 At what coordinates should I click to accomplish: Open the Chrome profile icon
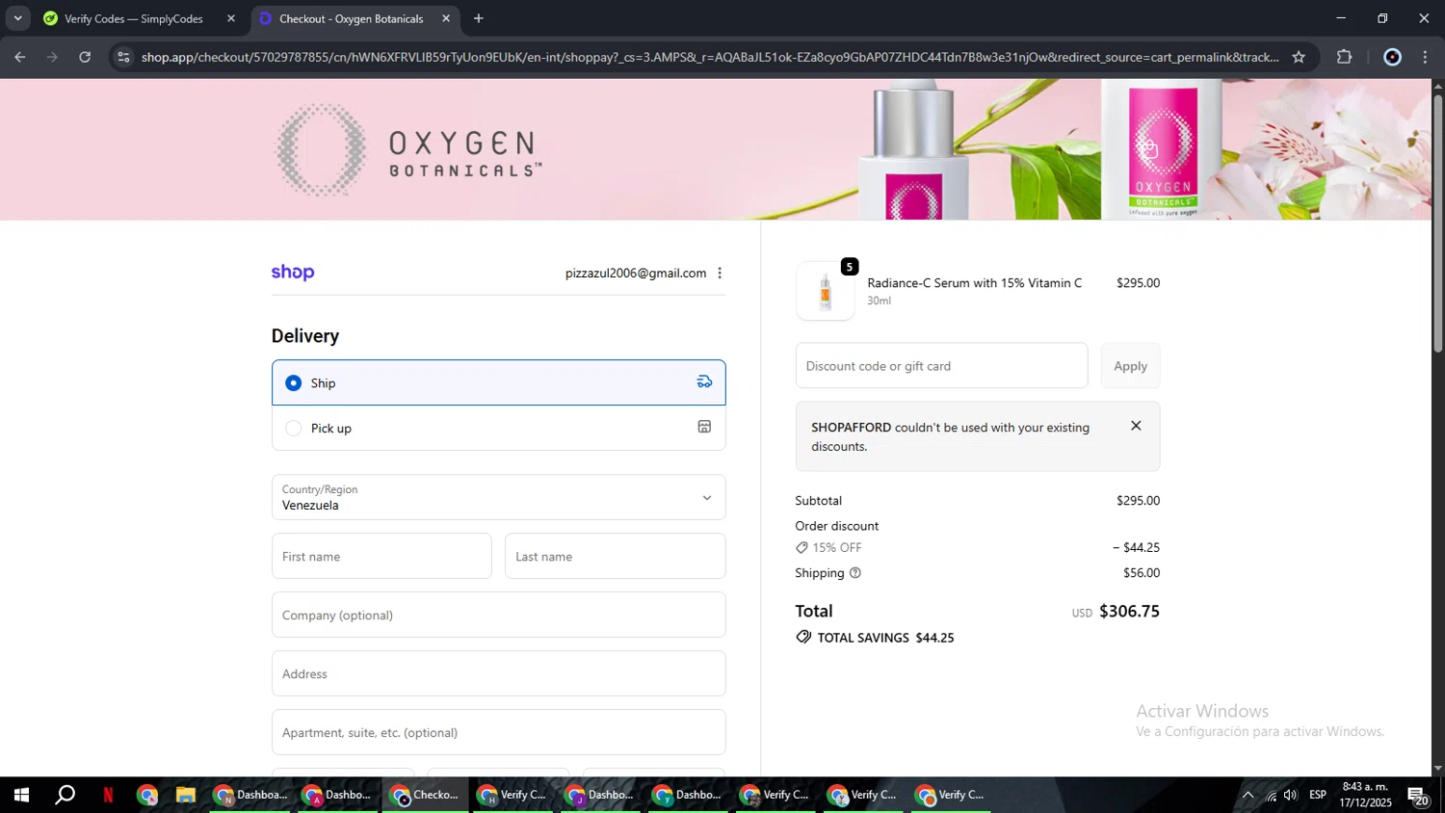1392,57
